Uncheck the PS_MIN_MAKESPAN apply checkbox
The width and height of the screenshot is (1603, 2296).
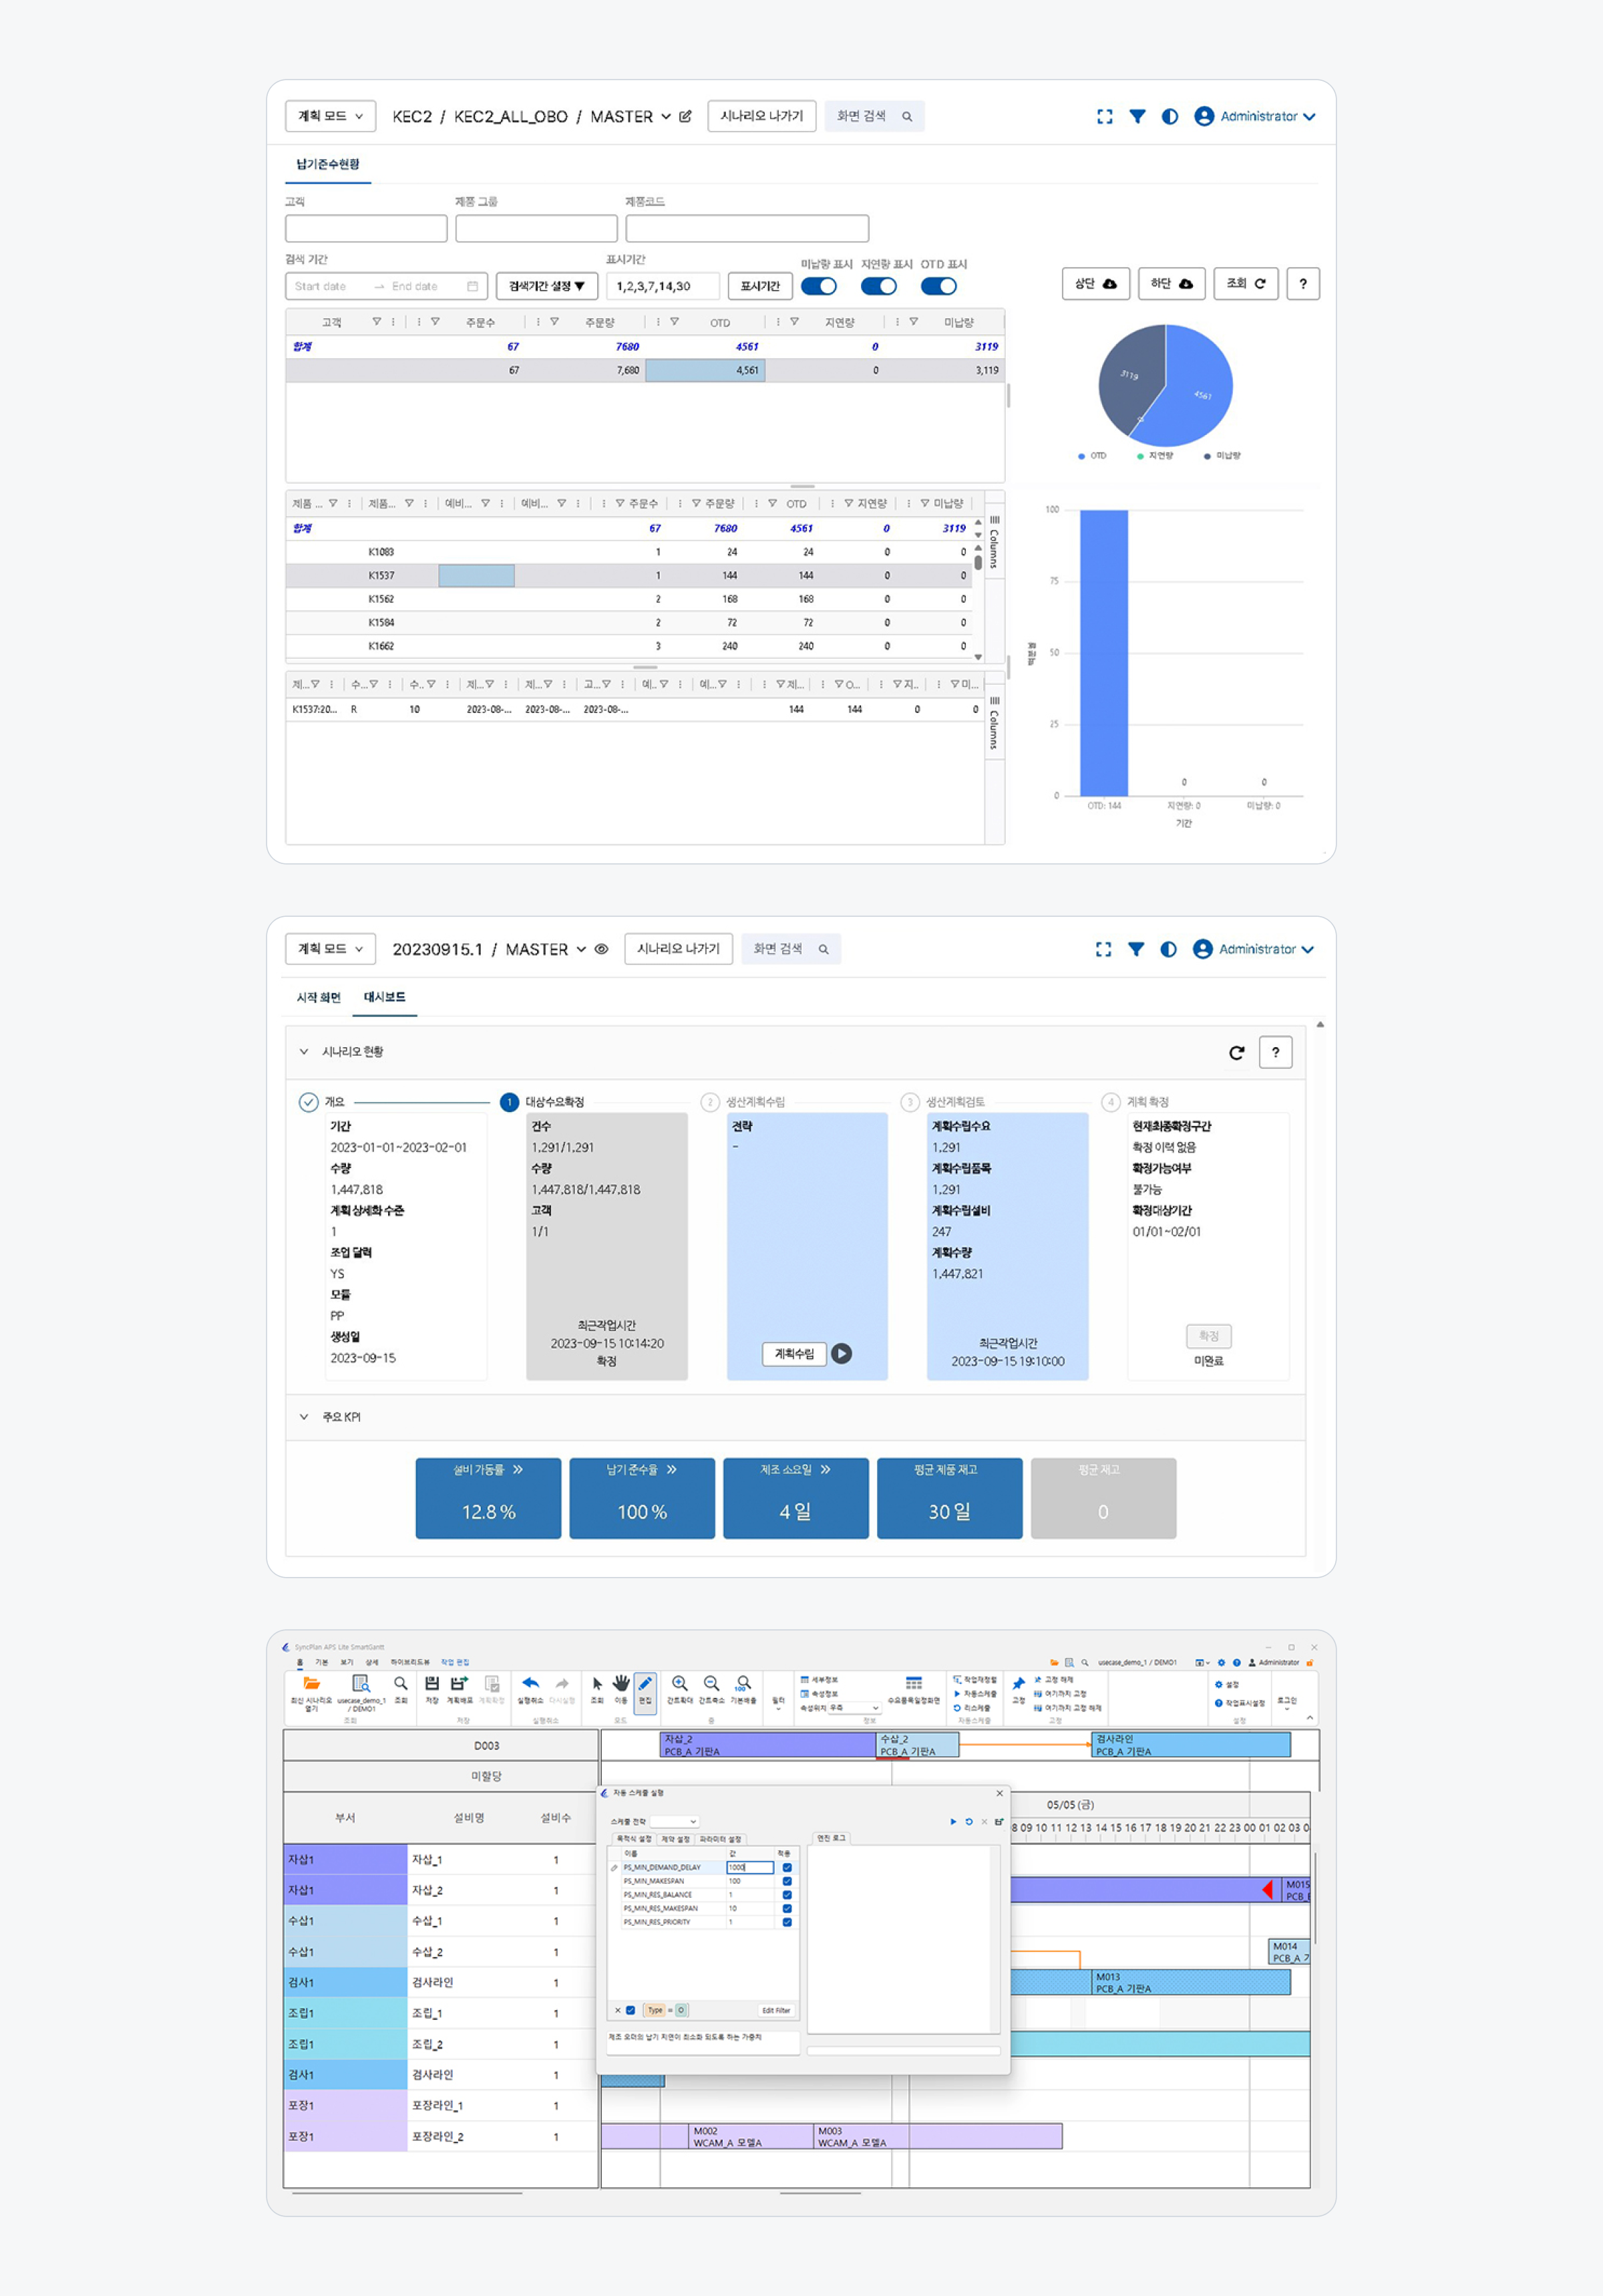[787, 1881]
